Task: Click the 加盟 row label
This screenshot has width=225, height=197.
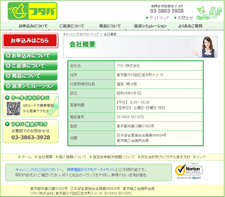Action: click(x=74, y=138)
